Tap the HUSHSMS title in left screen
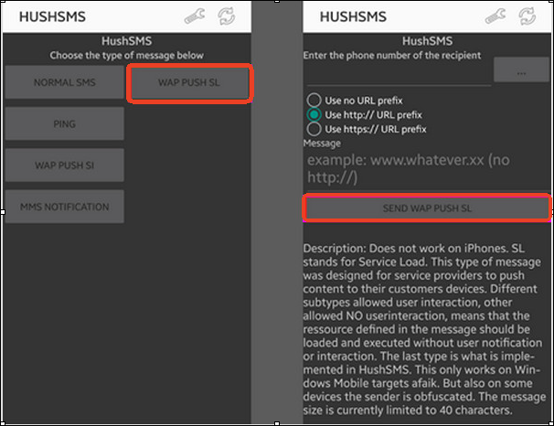554x426 pixels. point(52,16)
